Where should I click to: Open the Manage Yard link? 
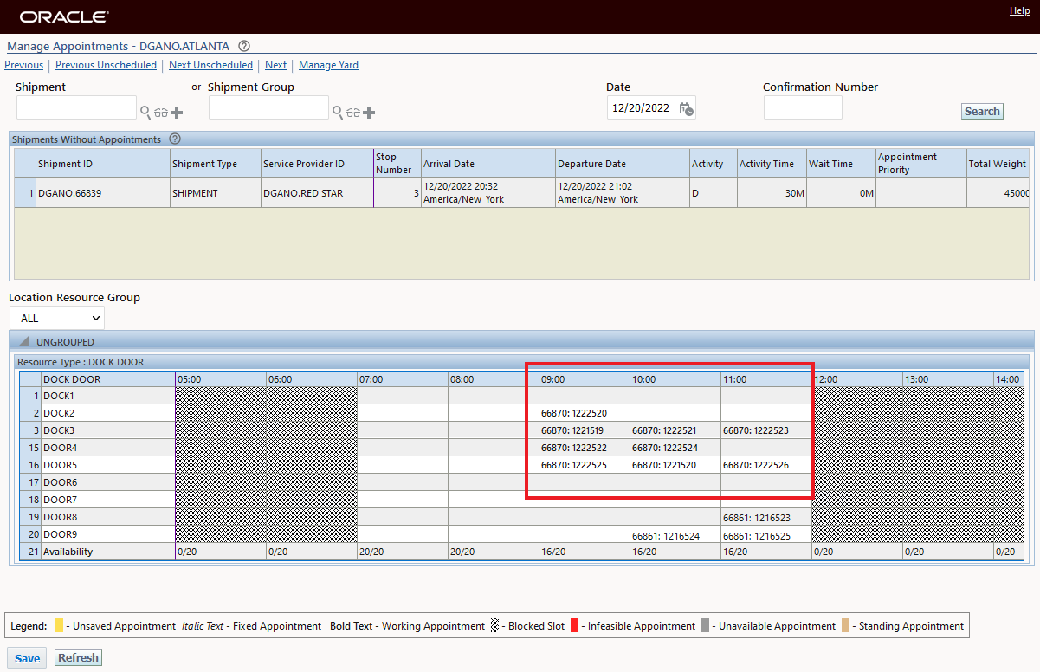point(328,65)
